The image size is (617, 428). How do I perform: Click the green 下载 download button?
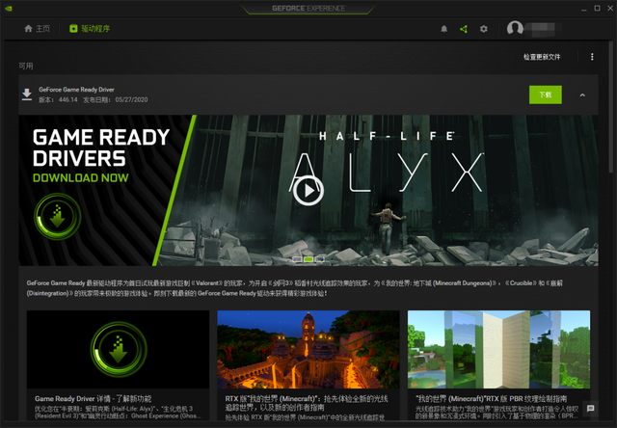[545, 94]
